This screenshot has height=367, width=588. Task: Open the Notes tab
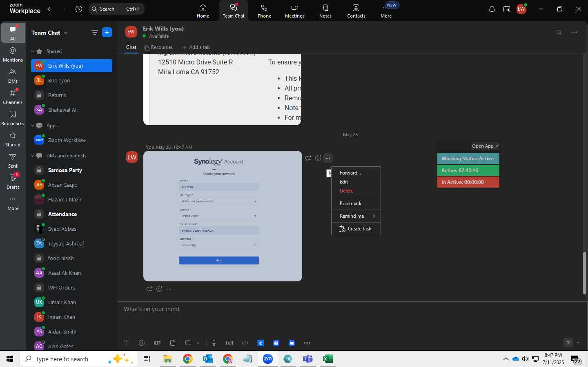325,11
